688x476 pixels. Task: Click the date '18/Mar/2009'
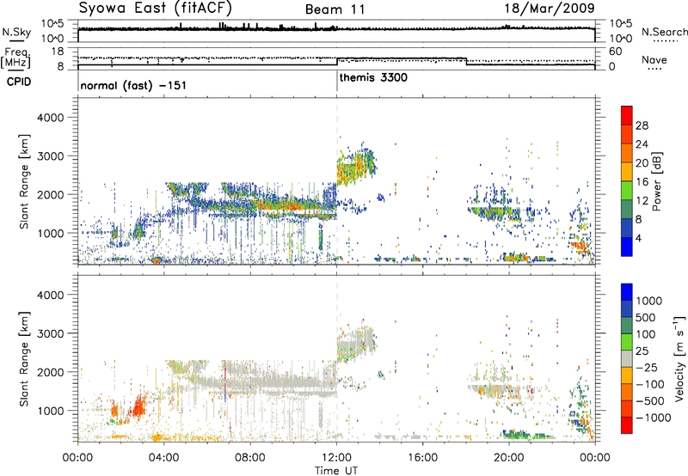coord(550,8)
